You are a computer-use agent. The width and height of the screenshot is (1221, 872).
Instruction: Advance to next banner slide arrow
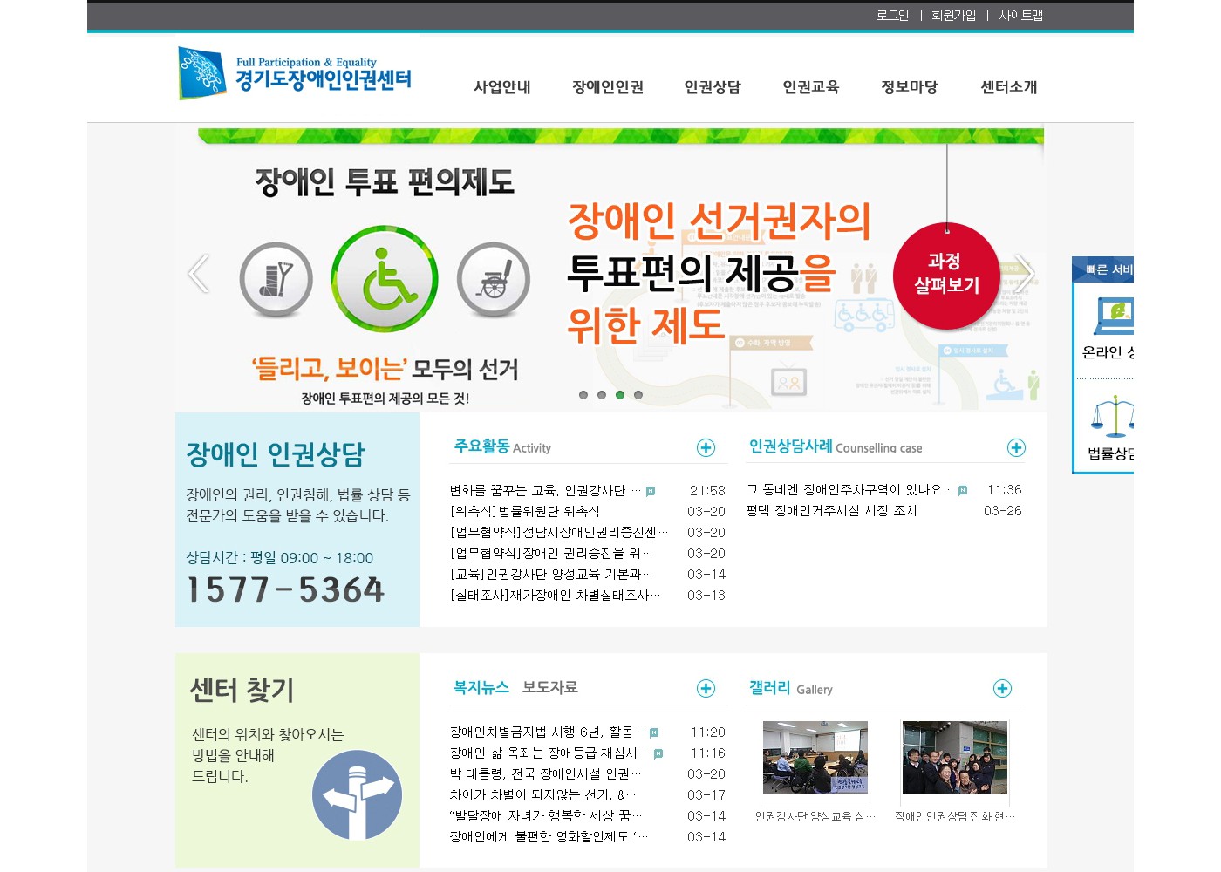(1026, 274)
